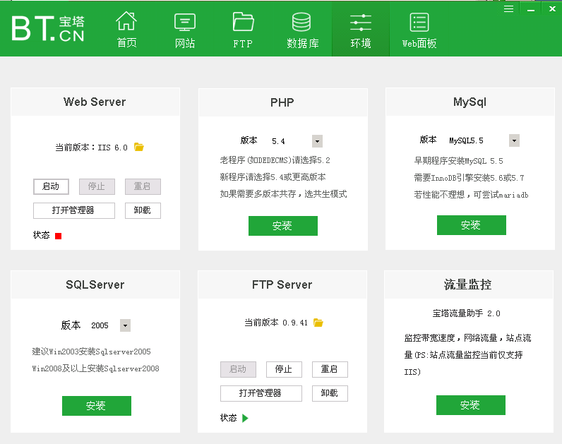
Task: Click text Win2008及以上安装Sqlserver2008
Action: click(96, 368)
